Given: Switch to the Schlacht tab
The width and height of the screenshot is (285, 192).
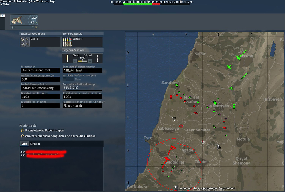Looking at the screenshot, I should coord(35,144).
